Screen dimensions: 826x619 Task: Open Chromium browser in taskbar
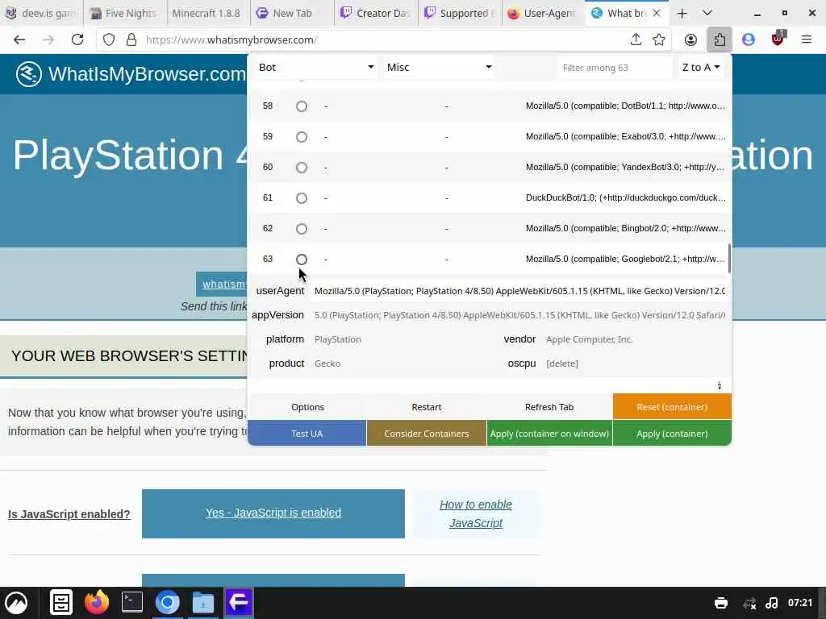click(x=168, y=602)
